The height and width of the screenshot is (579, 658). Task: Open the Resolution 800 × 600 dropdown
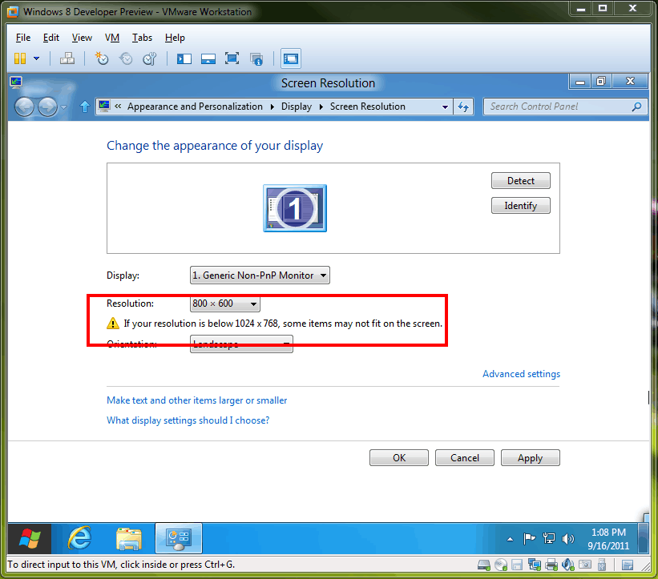(225, 304)
